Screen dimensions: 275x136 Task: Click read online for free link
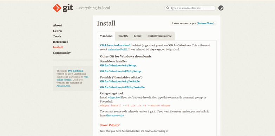72,78
